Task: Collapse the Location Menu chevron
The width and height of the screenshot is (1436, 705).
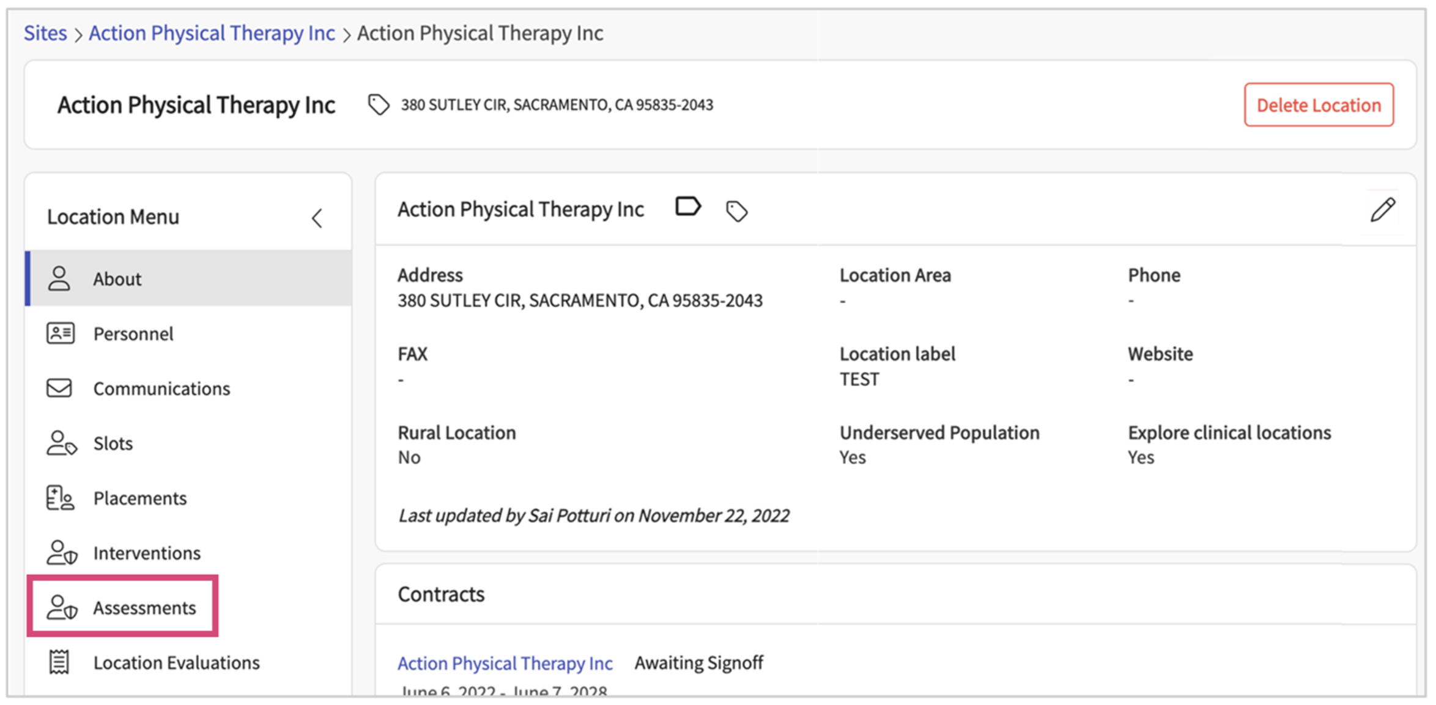Action: click(317, 218)
